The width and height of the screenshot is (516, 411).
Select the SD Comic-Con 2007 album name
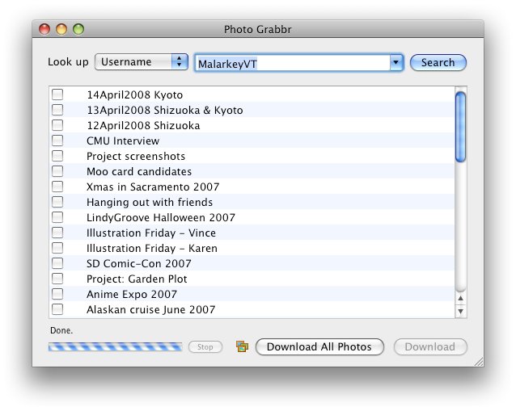[139, 263]
